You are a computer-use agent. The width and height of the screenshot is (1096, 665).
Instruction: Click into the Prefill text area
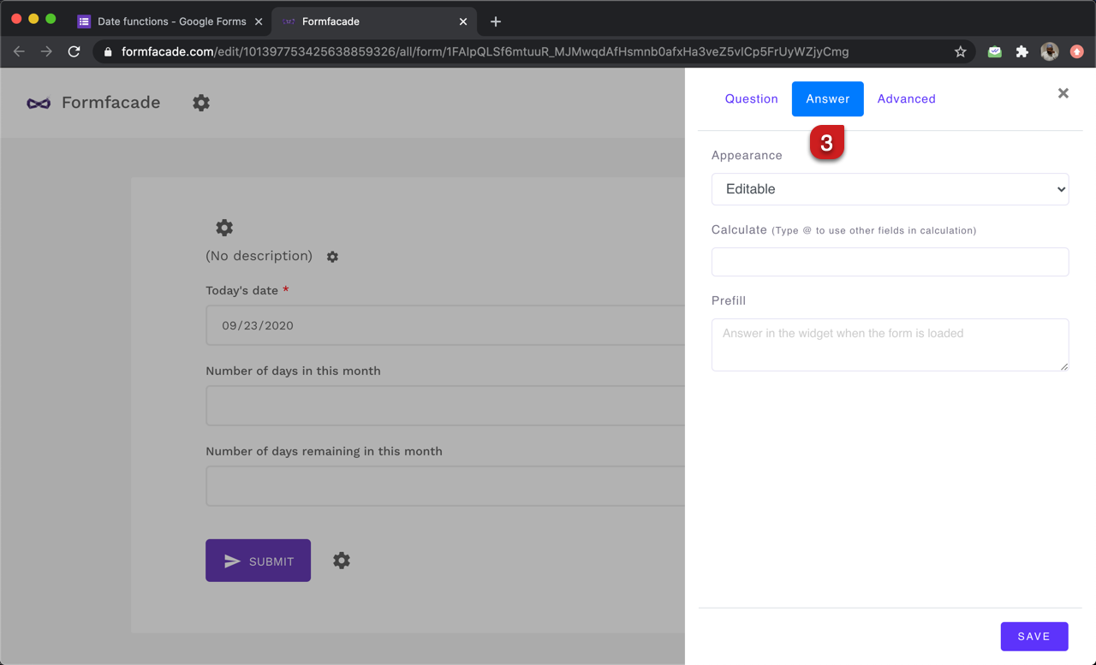click(890, 344)
